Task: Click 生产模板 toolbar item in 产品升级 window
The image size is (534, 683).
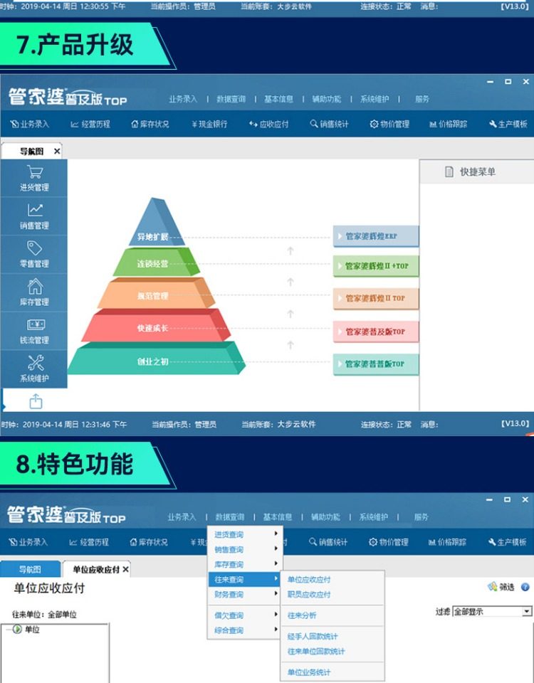Action: pyautogui.click(x=508, y=124)
